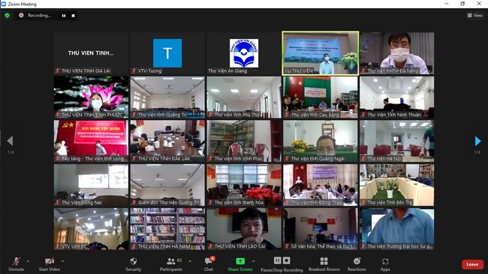Viewport: 488px width, 274px height.
Task: Select the THU VIEN TINH GIA LAI tile
Action: [91, 53]
